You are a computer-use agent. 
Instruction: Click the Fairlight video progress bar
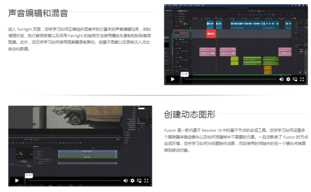[x=231, y=79]
